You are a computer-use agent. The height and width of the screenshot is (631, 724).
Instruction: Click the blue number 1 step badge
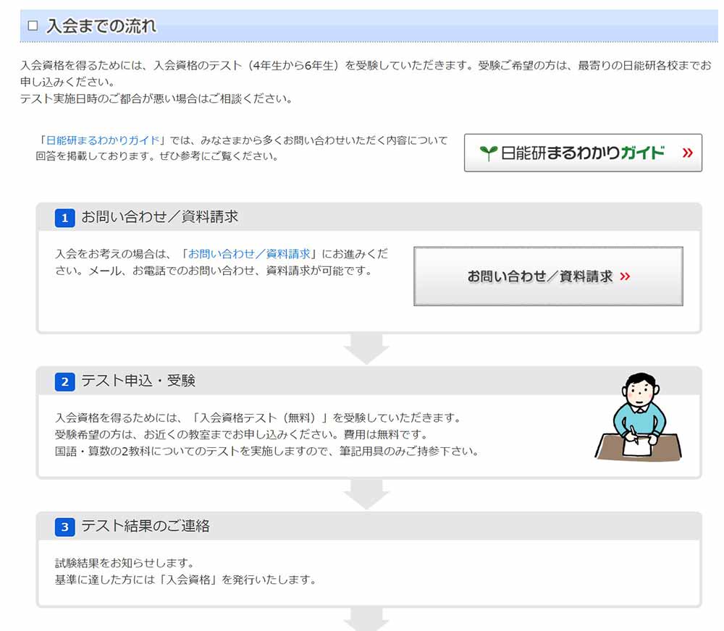64,218
